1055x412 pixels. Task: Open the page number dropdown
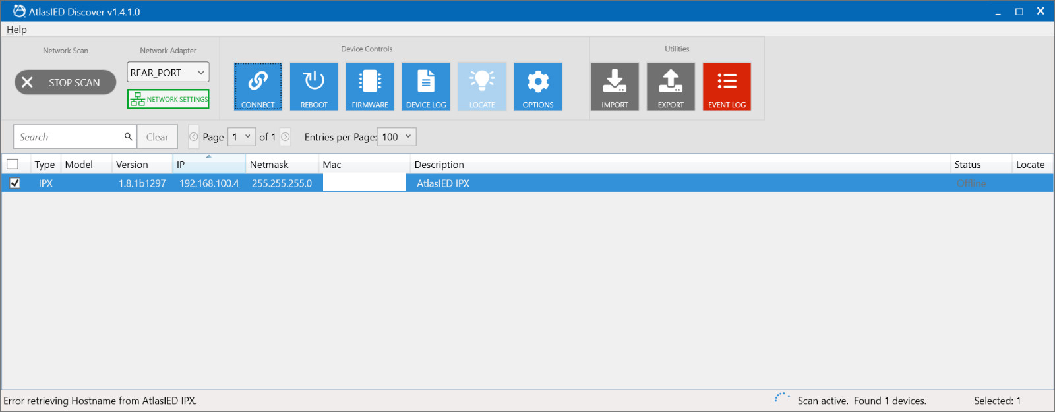pyautogui.click(x=241, y=137)
